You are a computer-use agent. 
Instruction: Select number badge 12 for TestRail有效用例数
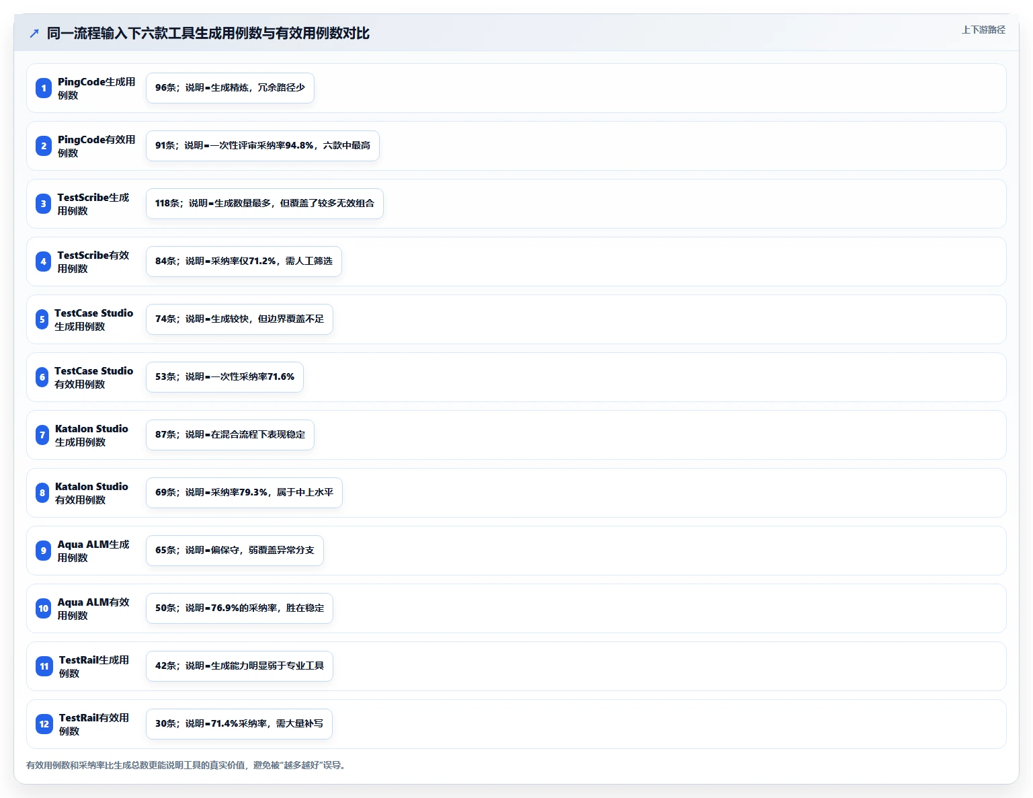tap(44, 724)
